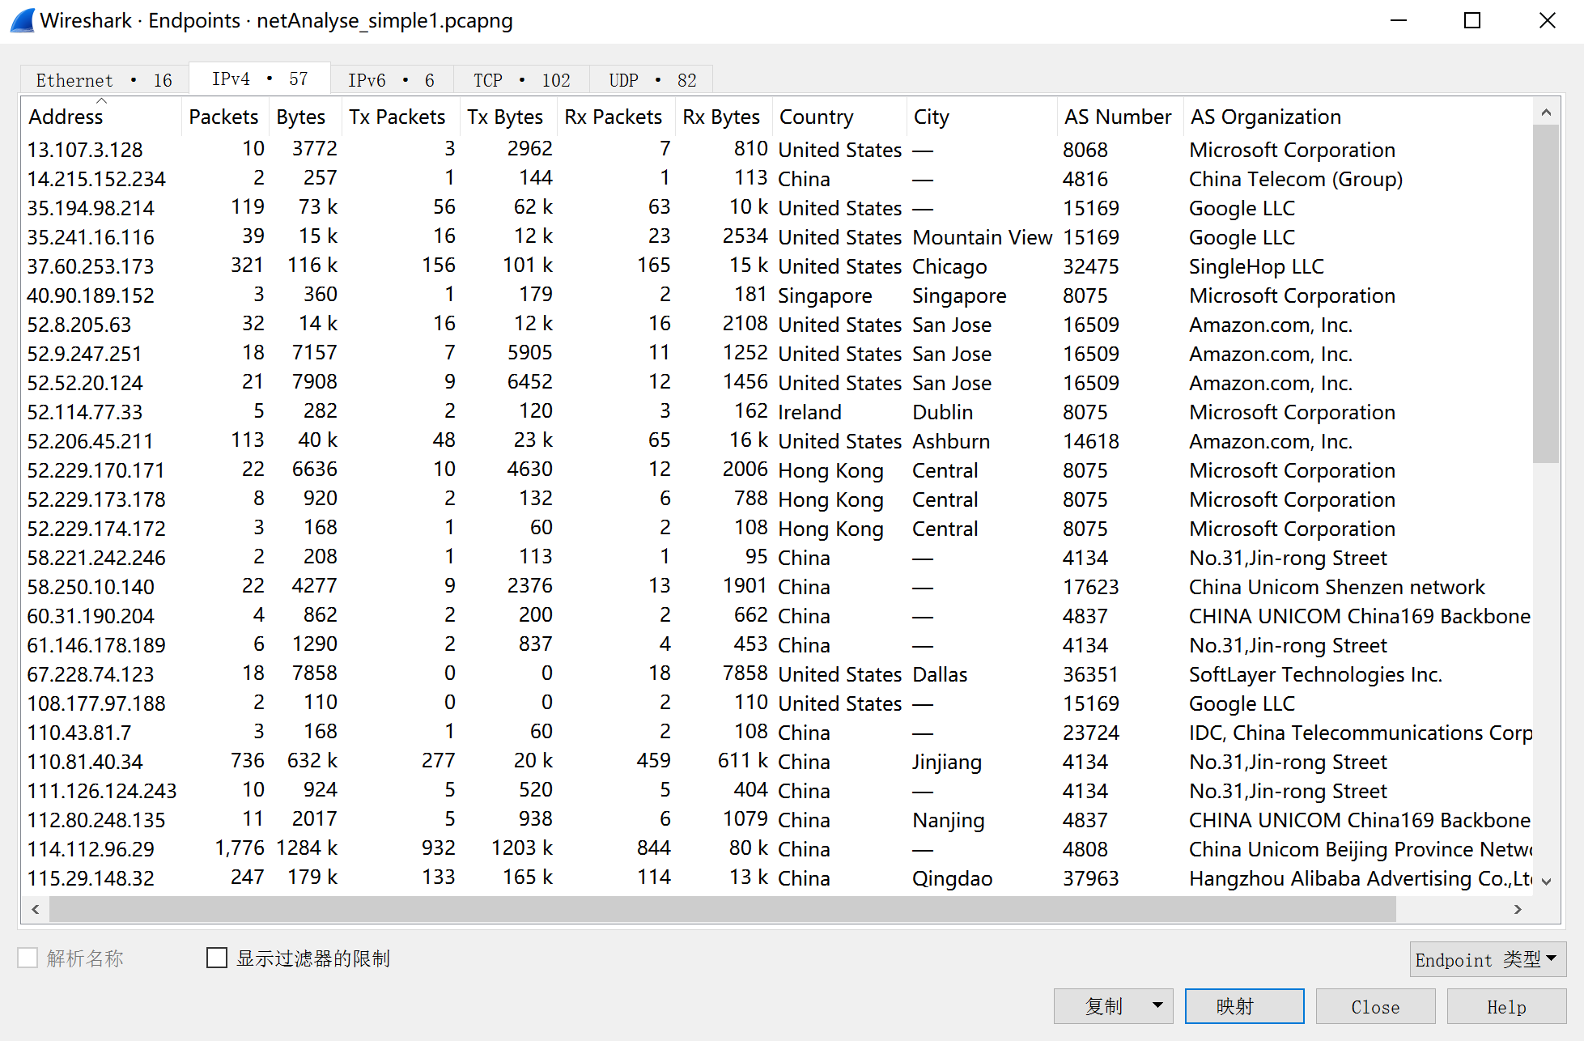The width and height of the screenshot is (1584, 1041).
Task: Click the Mountain View city cell
Action: [983, 237]
